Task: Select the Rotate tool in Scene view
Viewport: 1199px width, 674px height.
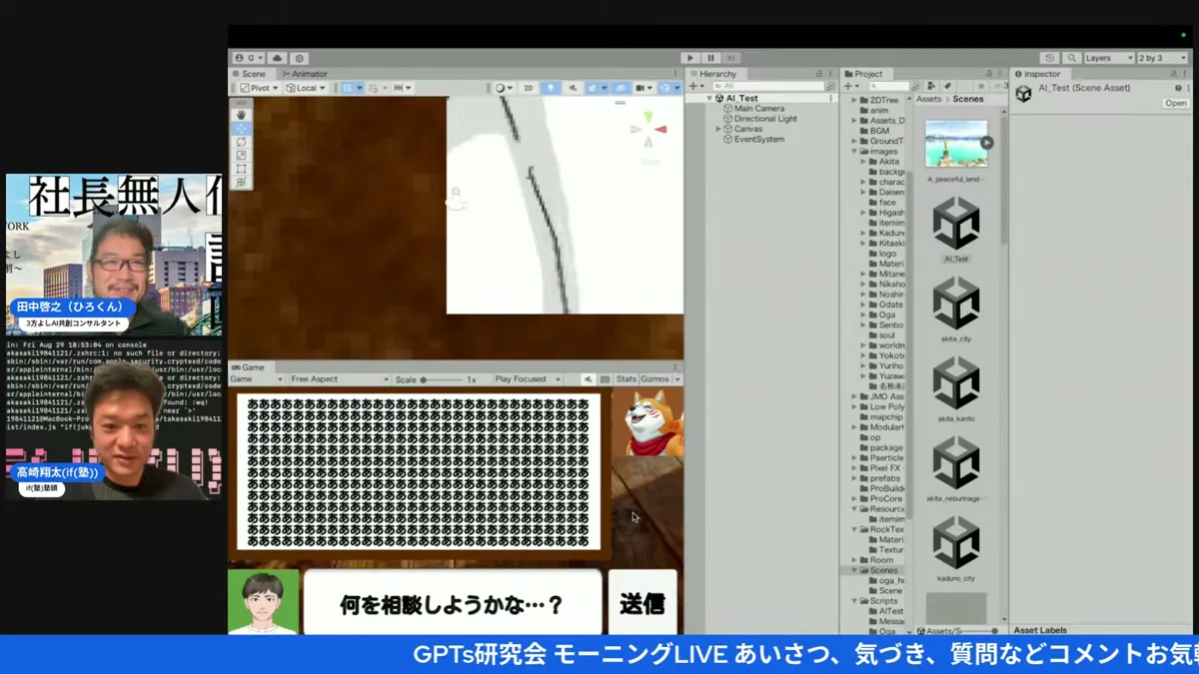Action: (x=241, y=142)
